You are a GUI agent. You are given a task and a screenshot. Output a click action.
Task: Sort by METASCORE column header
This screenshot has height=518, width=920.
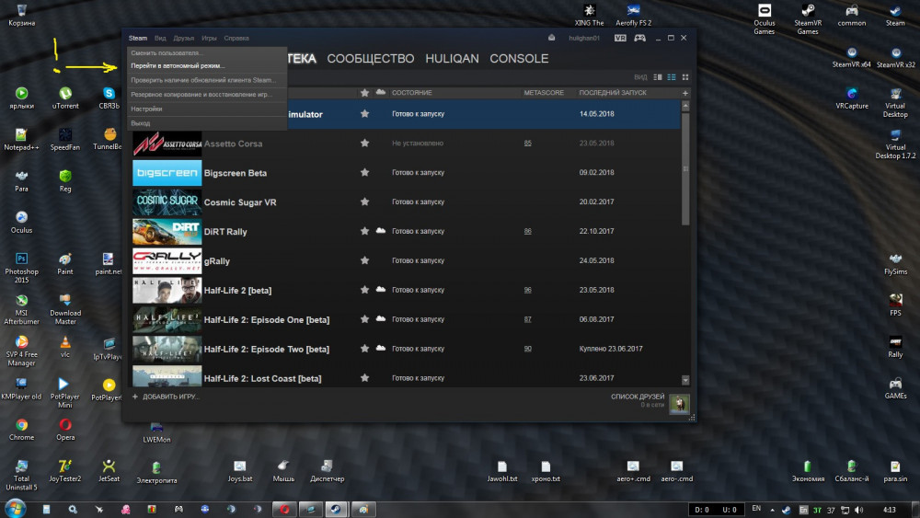click(x=544, y=93)
